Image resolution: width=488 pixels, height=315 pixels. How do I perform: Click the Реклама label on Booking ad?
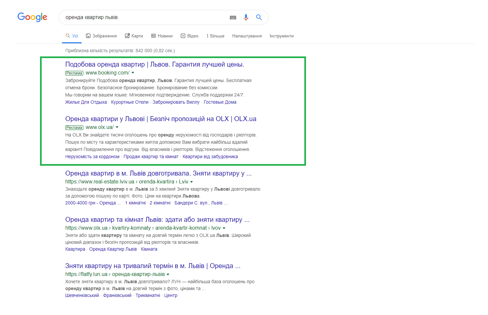click(74, 73)
